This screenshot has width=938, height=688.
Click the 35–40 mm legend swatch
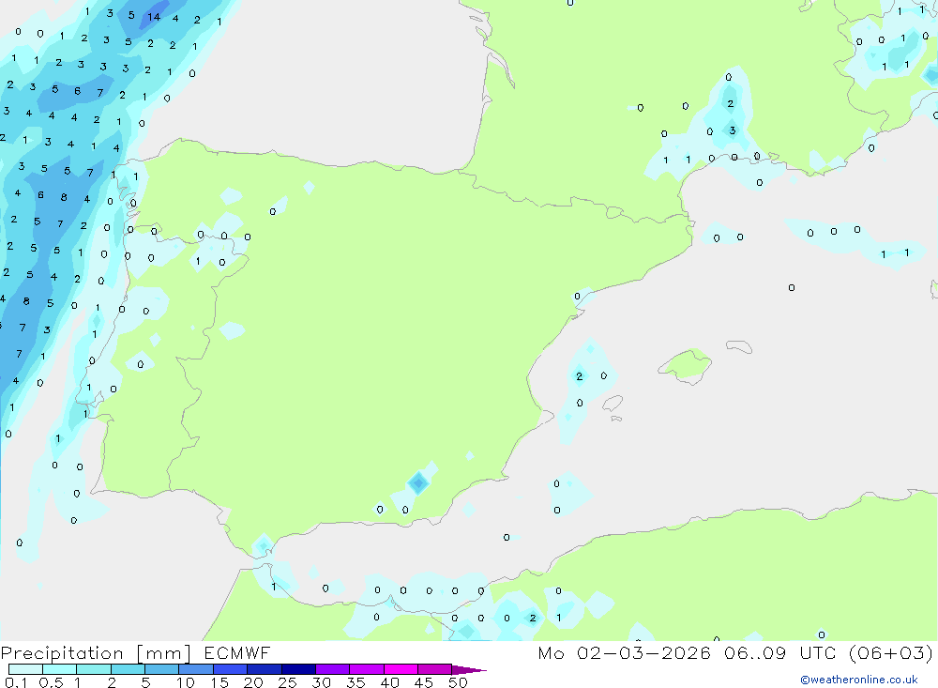click(367, 669)
